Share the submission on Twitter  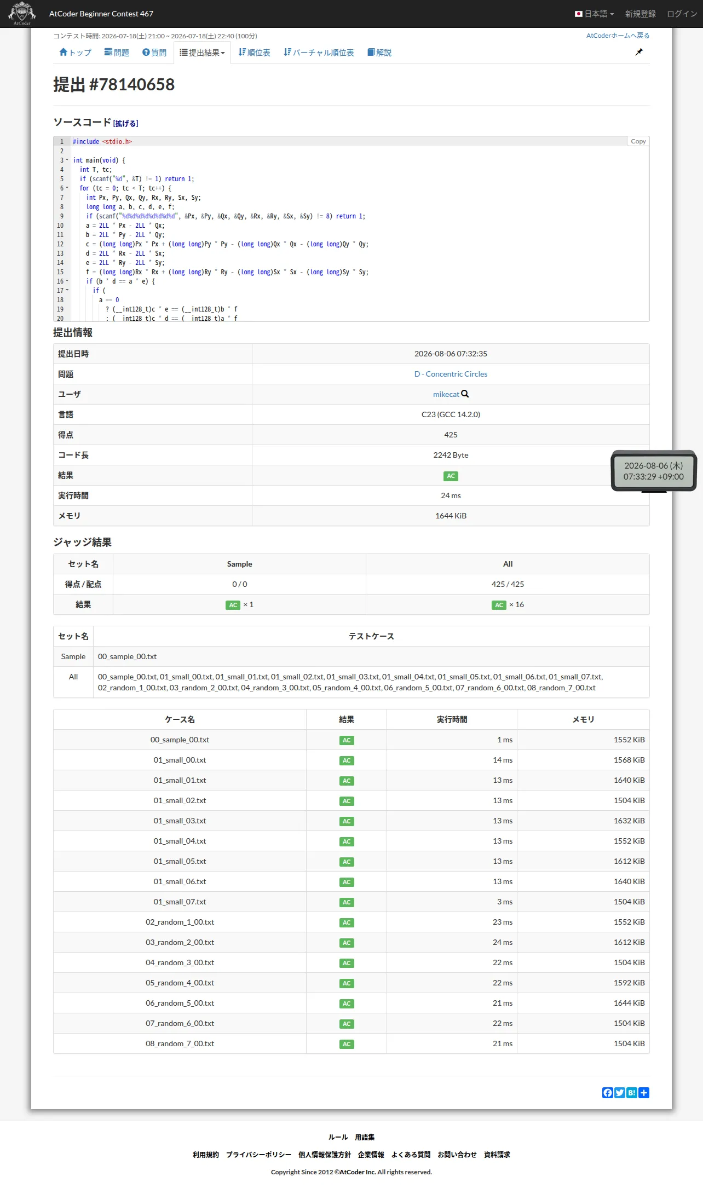(x=620, y=1093)
